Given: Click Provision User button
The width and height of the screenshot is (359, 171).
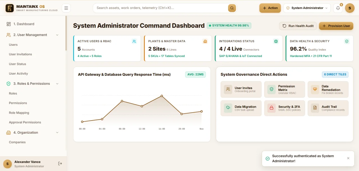Looking at the screenshot, I should pos(336,26).
